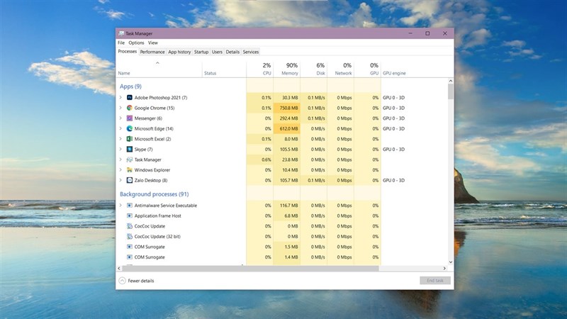Click the Zalo Desktop icon

(130, 181)
